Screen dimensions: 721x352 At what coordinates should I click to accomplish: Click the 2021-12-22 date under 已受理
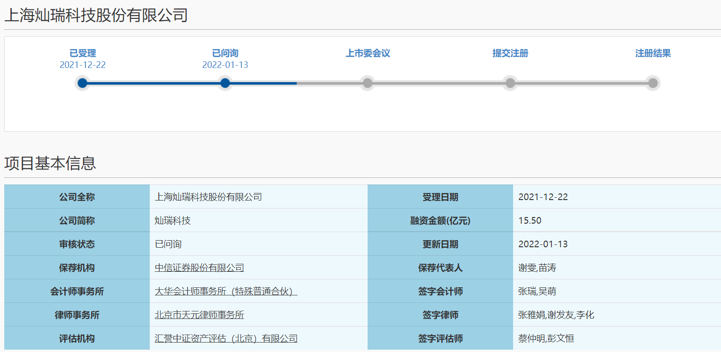[x=83, y=65]
